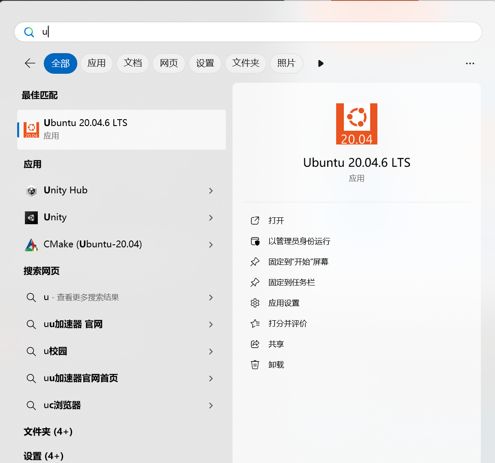Image resolution: width=495 pixels, height=463 pixels.
Task: Expand the Unity Hub result chevron
Action: point(211,191)
